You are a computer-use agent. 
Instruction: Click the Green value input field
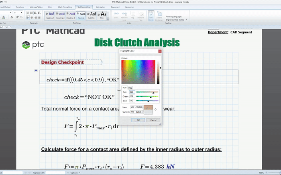point(132,96)
